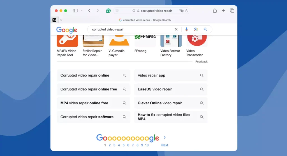Open Google Lens image search

pyautogui.click(x=196, y=29)
